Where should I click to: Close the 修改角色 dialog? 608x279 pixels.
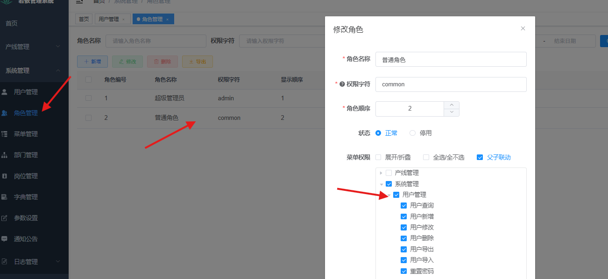click(523, 28)
